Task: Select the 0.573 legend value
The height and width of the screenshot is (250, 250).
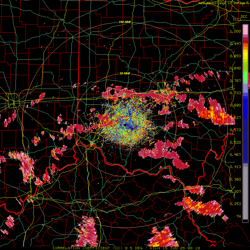Action: click(x=235, y=130)
